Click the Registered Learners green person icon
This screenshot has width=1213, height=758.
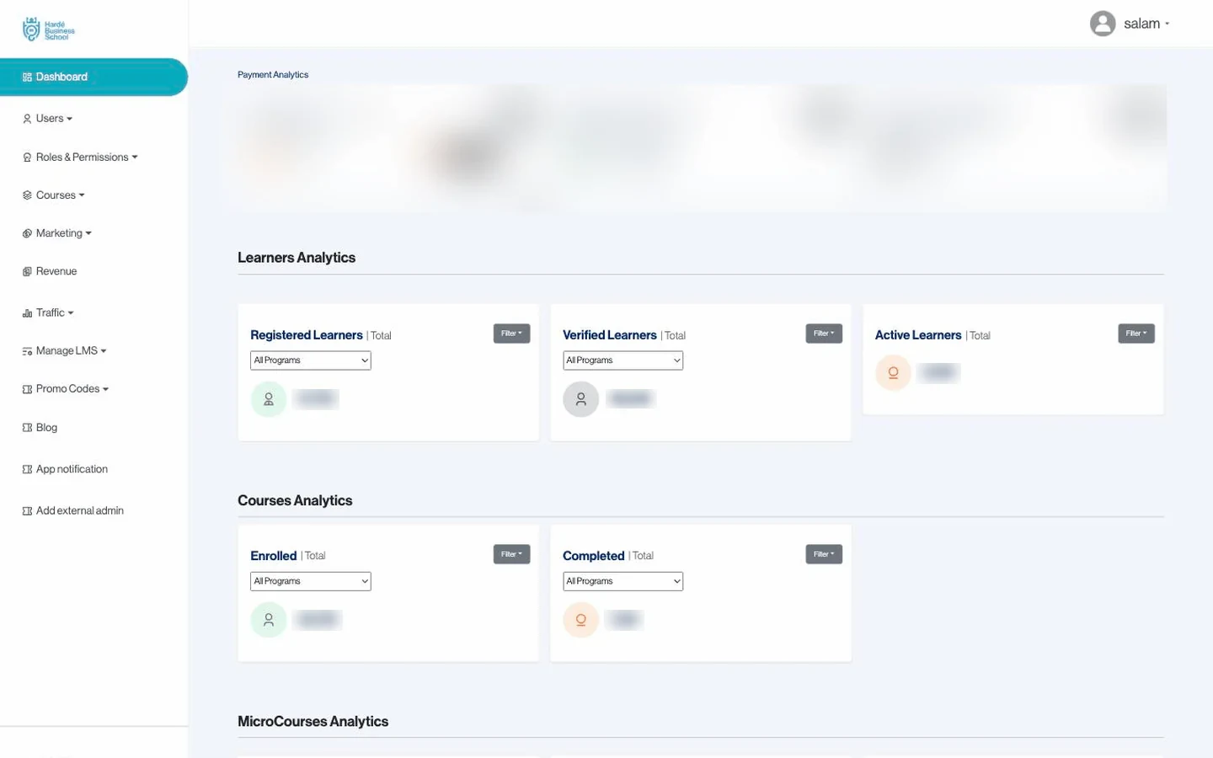[x=269, y=399]
